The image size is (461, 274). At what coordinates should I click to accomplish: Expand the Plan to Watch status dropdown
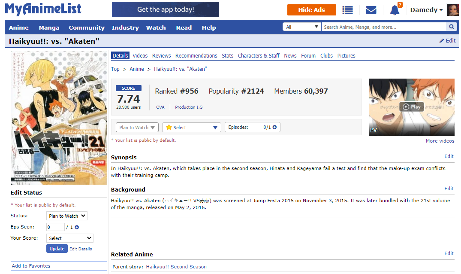(137, 128)
